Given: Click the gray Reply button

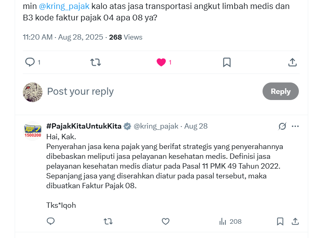Looking at the screenshot, I should point(280,91).
